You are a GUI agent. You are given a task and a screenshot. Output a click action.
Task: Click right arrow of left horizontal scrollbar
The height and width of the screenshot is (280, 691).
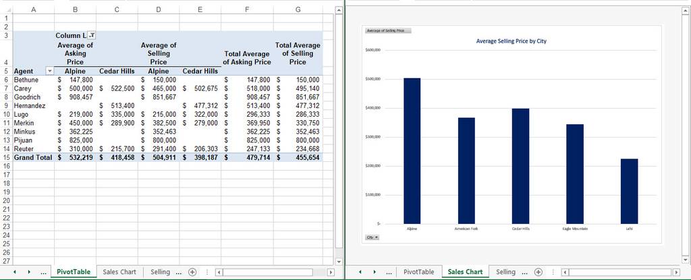pos(331,273)
